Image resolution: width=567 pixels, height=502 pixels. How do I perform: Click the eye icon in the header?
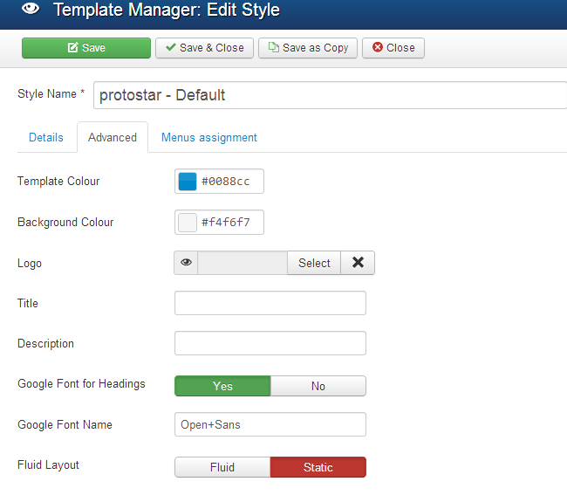point(30,10)
